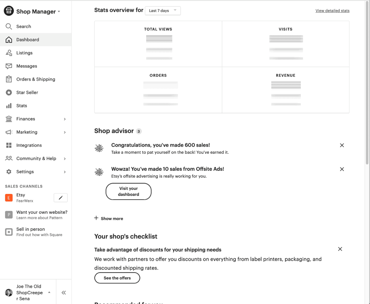Expand the Marketing submenu arrow
Viewport: 370px width, 304px height.
(65, 132)
